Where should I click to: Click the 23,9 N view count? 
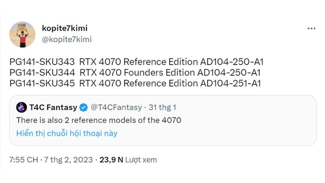point(111,160)
